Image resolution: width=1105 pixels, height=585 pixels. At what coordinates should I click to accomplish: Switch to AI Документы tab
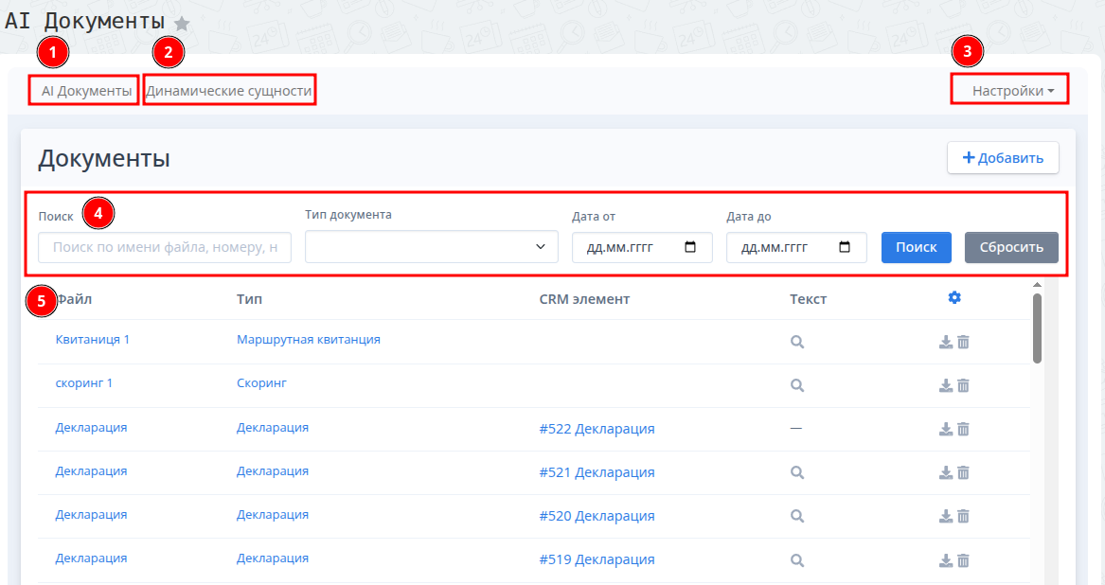coord(86,91)
